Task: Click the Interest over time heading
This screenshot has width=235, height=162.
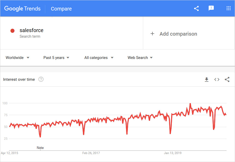Action: 19,79
